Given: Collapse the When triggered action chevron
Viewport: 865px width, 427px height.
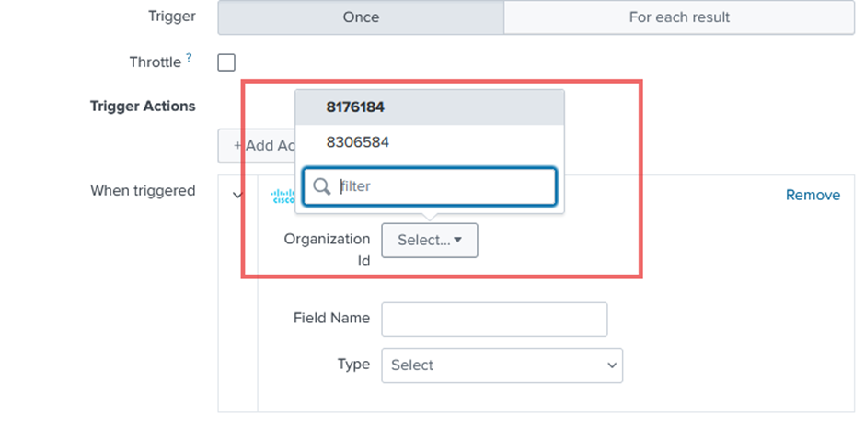Looking at the screenshot, I should point(237,195).
